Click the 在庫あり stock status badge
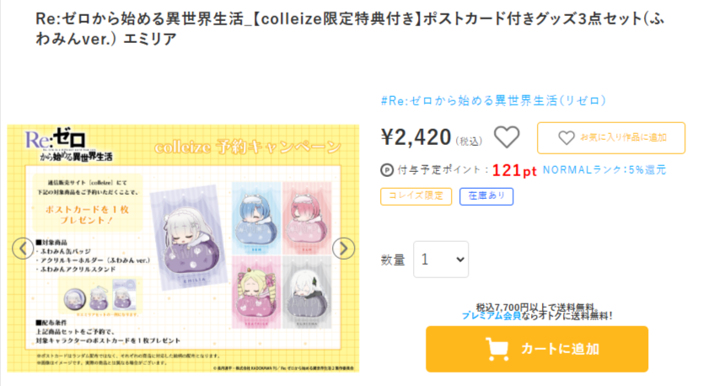 (486, 196)
